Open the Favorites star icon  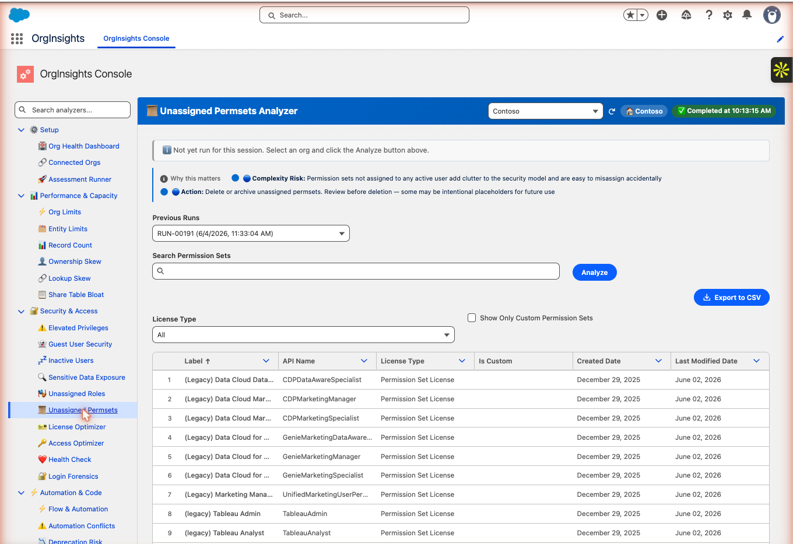coord(630,15)
